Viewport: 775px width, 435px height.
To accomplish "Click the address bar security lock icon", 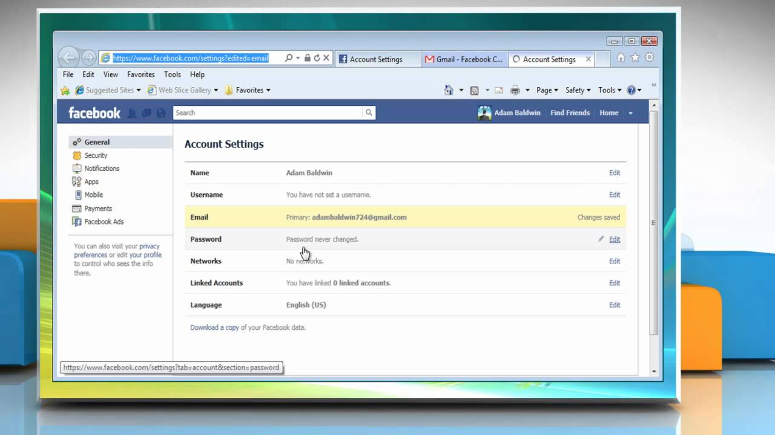I will (307, 58).
